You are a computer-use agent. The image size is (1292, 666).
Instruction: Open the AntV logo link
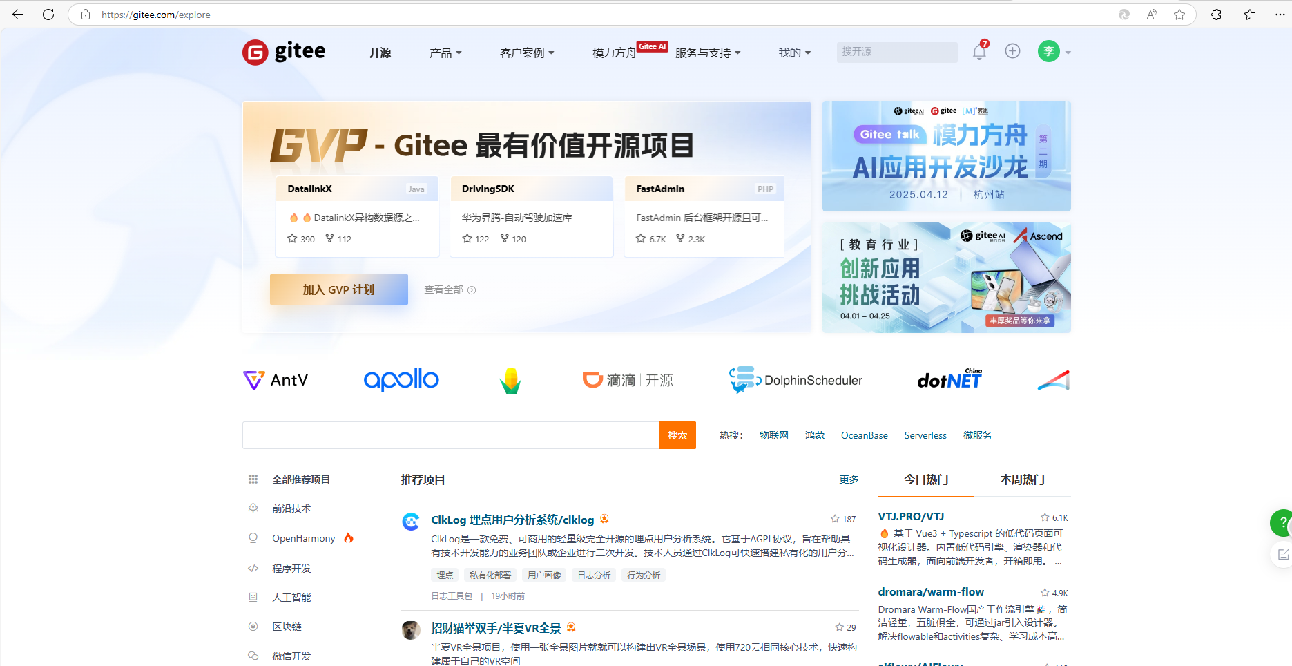[276, 380]
